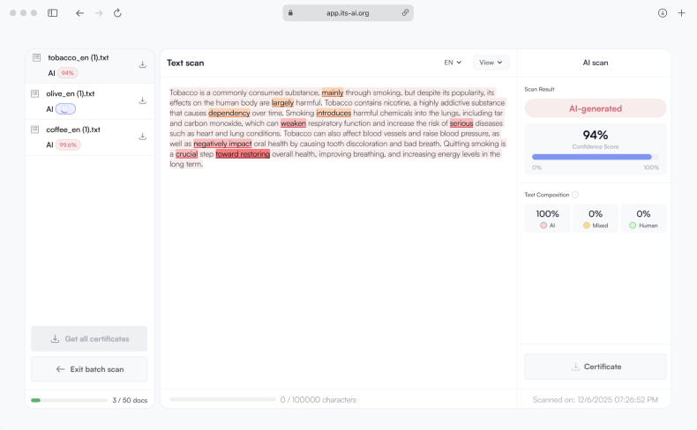Click the highlighted phrase "toward restoring"

(243, 154)
